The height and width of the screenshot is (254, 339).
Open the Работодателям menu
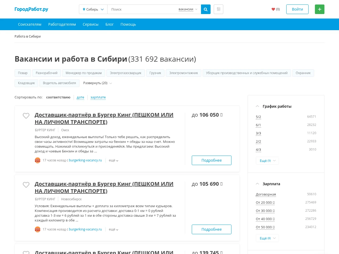click(62, 24)
